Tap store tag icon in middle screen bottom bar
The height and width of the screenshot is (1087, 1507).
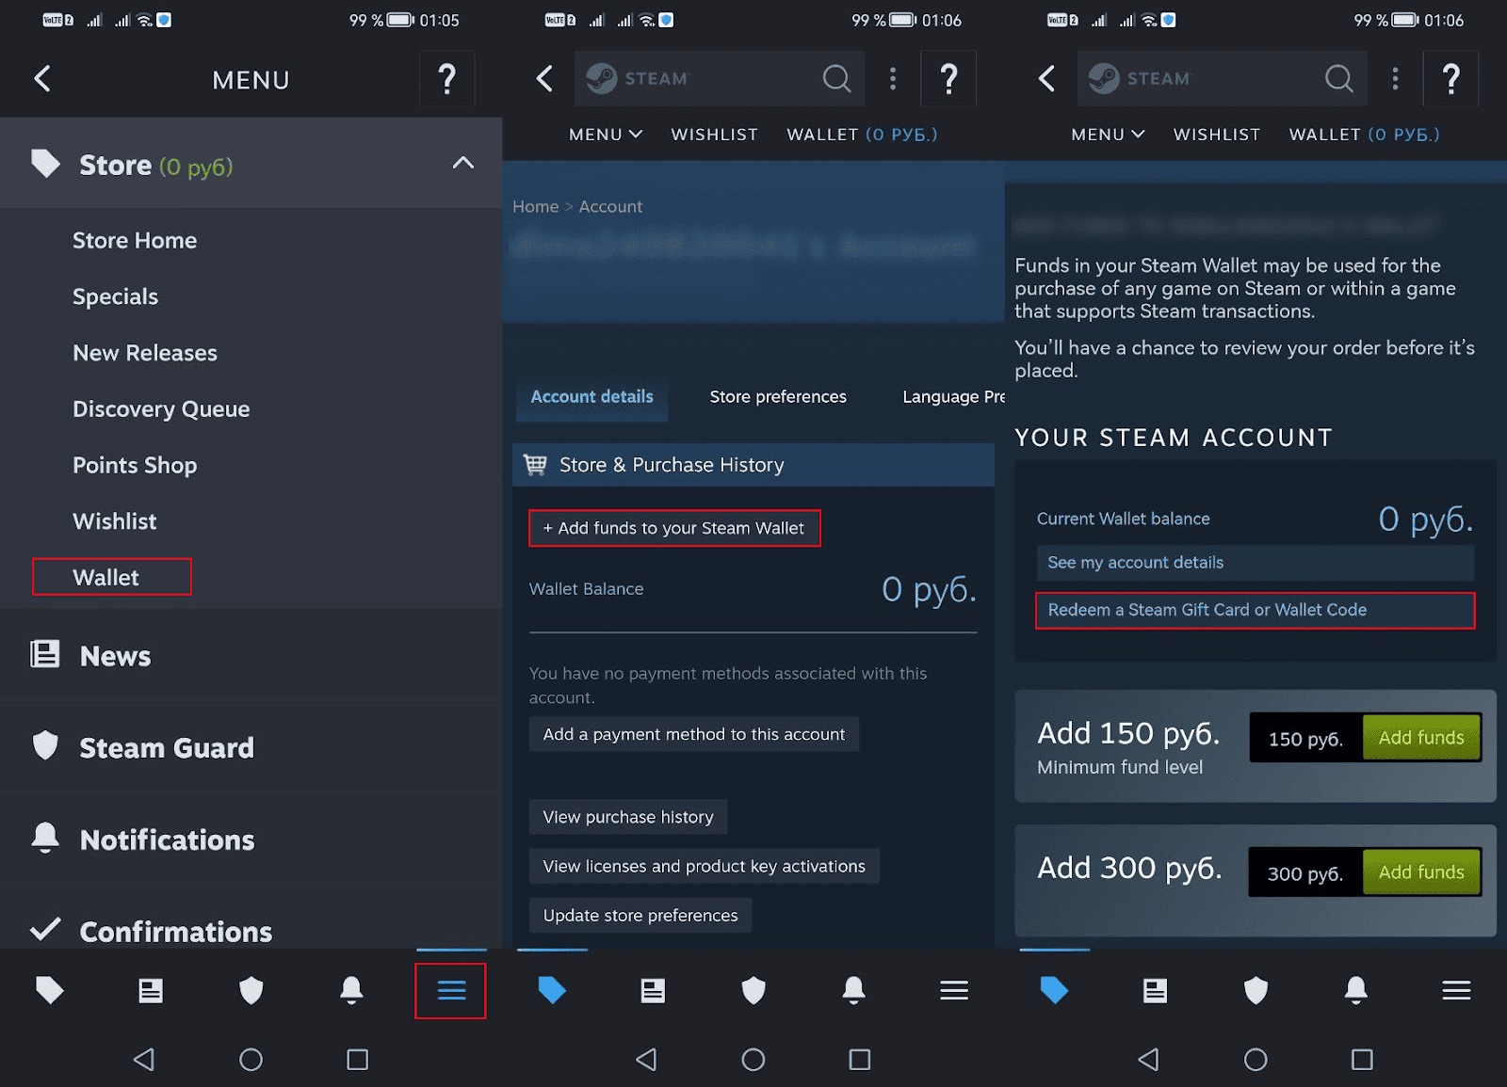(552, 990)
